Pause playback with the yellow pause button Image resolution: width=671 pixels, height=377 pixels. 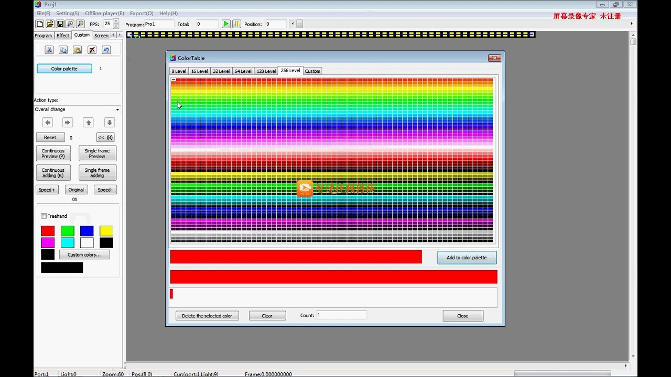tap(236, 24)
